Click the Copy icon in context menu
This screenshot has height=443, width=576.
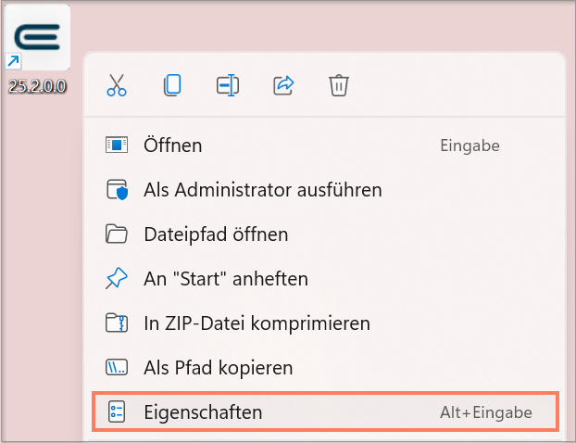pos(172,85)
